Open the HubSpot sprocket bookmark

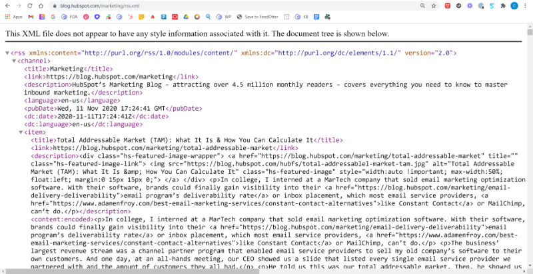coord(130,17)
